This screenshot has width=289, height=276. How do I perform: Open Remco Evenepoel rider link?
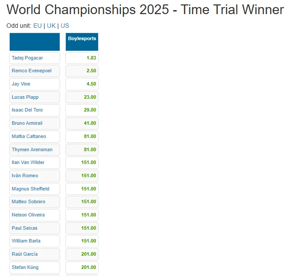32,71
